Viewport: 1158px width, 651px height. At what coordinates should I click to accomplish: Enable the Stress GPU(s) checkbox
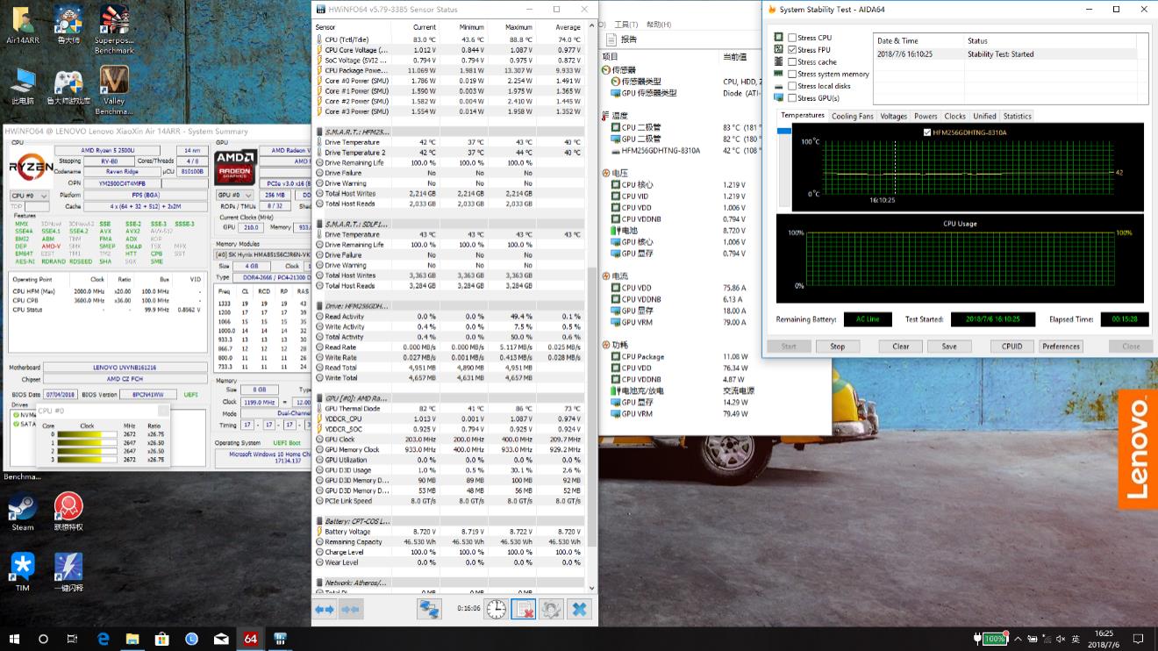[792, 98]
